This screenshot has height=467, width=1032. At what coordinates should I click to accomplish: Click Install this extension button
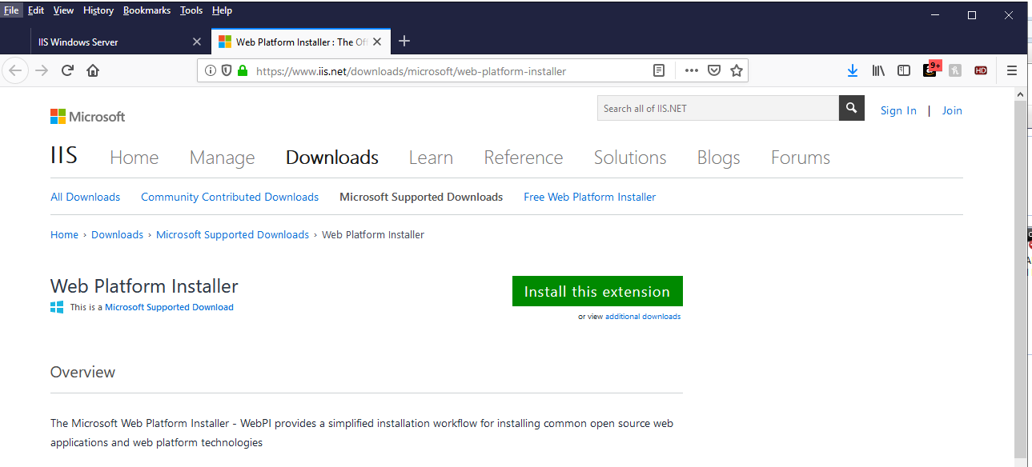point(597,291)
